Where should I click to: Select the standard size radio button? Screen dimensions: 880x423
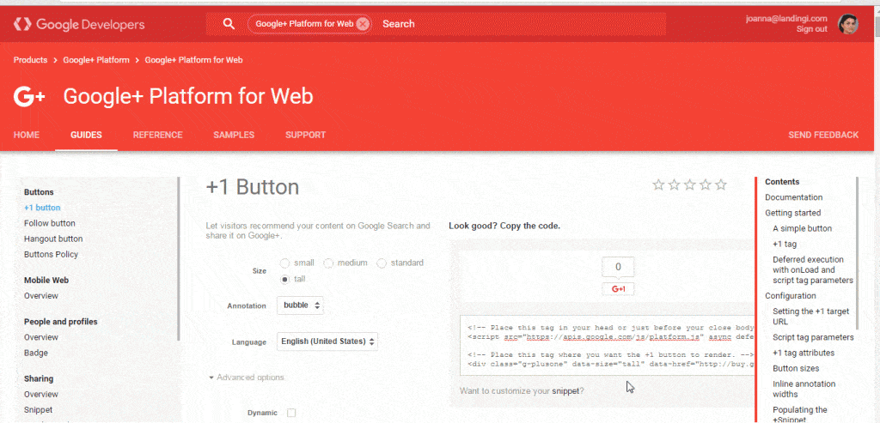[382, 263]
